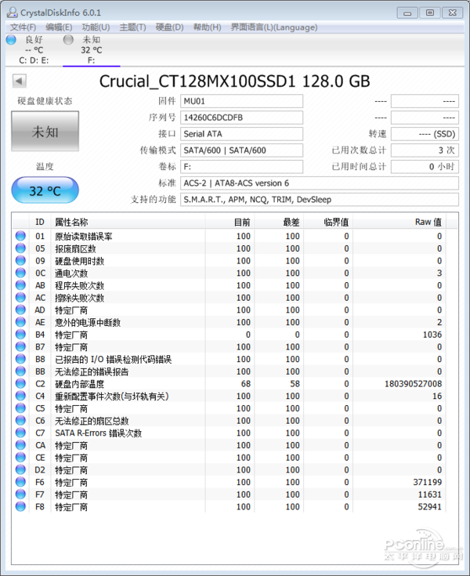This screenshot has height=576, width=470.
Task: Click status orb for attribute 09 硬盘使用时数
Action: point(20,260)
